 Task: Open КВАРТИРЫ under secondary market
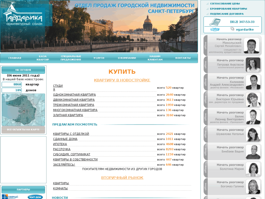tap(61, 183)
